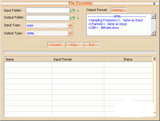Click the file list scroll up arrow
The width and height of the screenshot is (160, 121).
tap(155, 59)
